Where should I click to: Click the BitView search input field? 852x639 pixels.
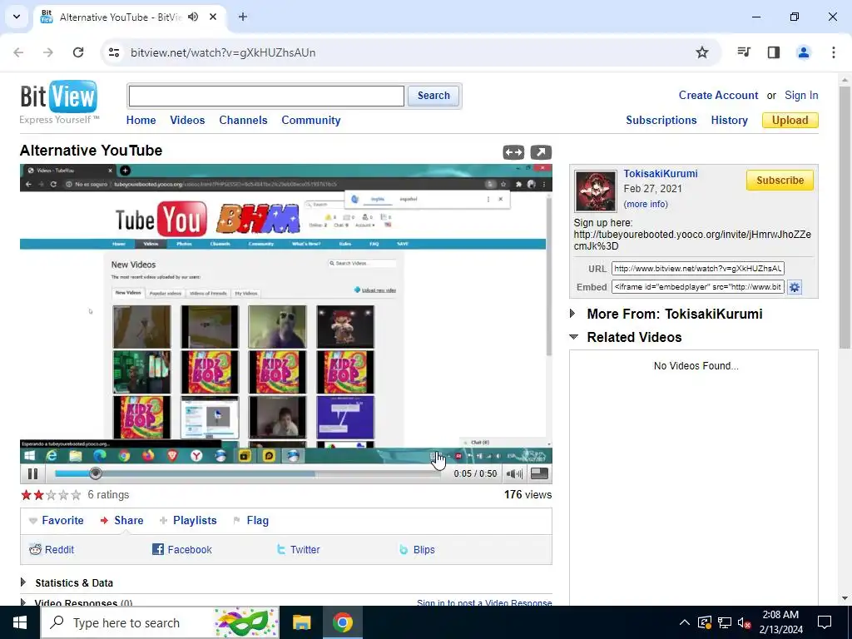pyautogui.click(x=266, y=97)
